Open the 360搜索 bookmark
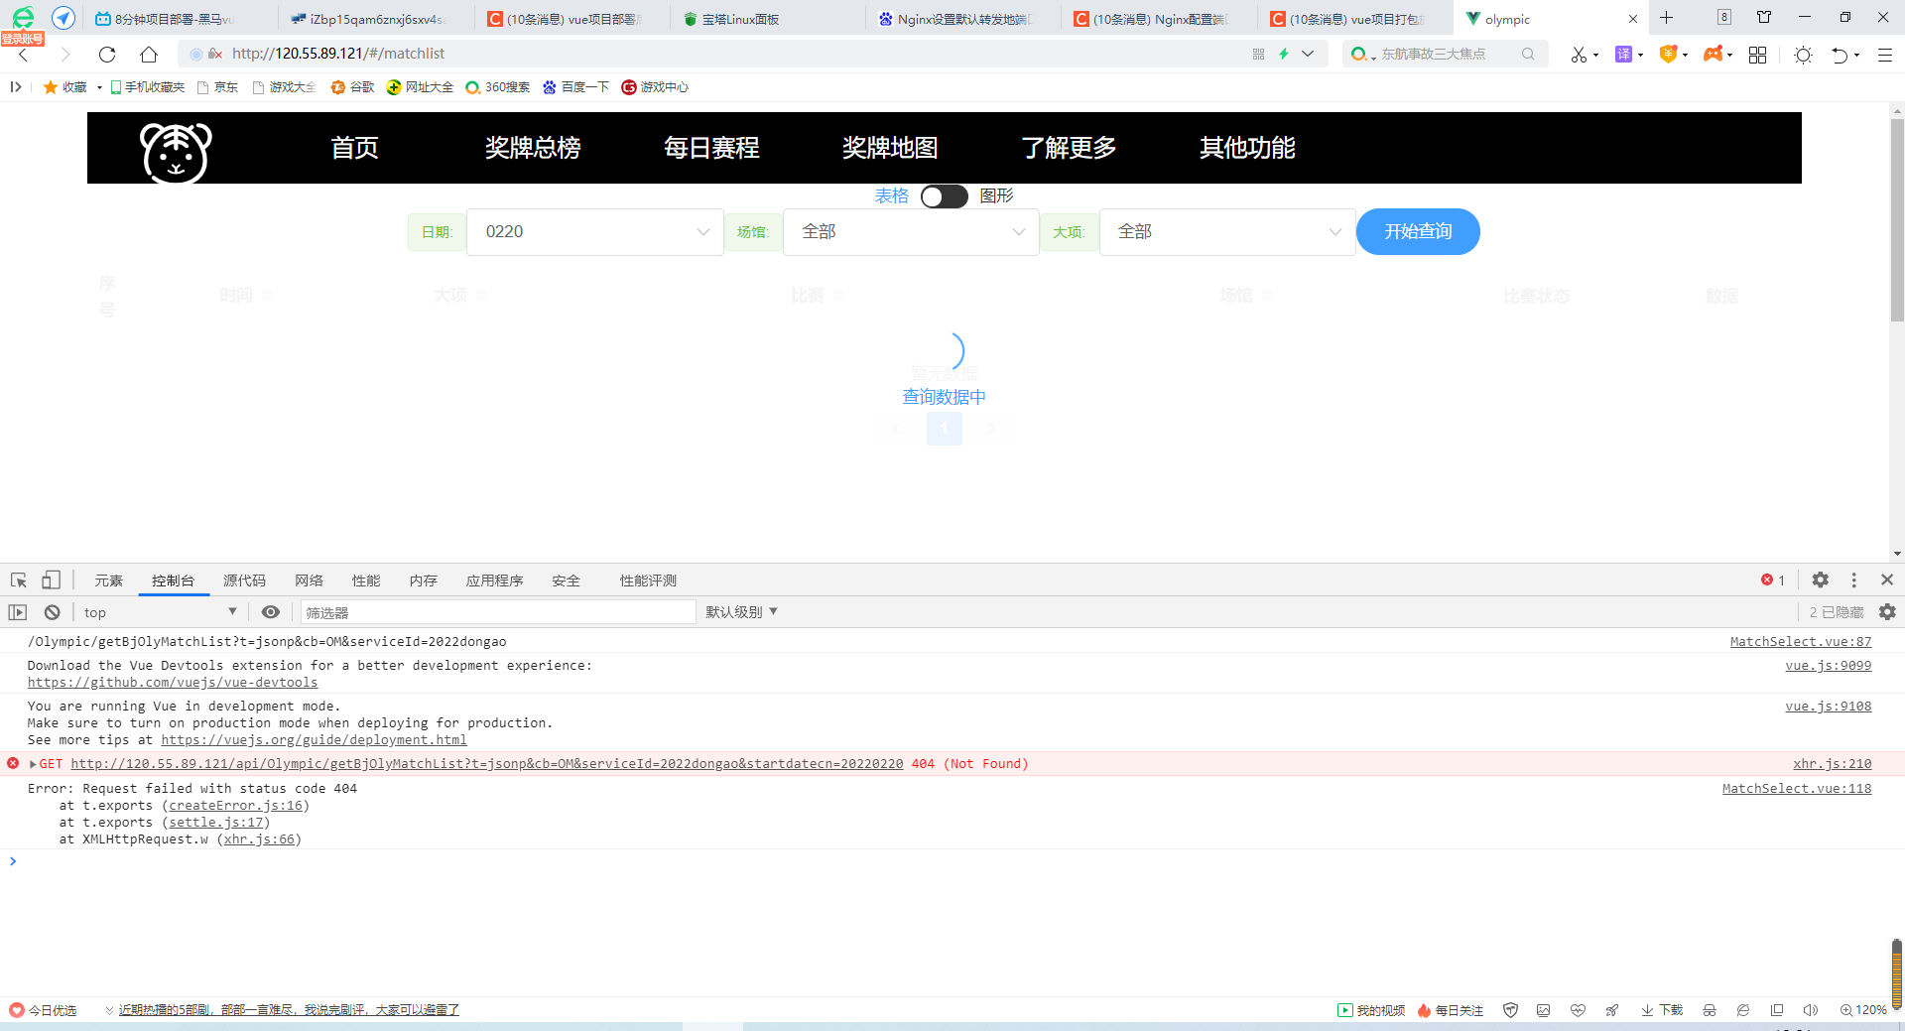This screenshot has height=1031, width=1905. (498, 87)
